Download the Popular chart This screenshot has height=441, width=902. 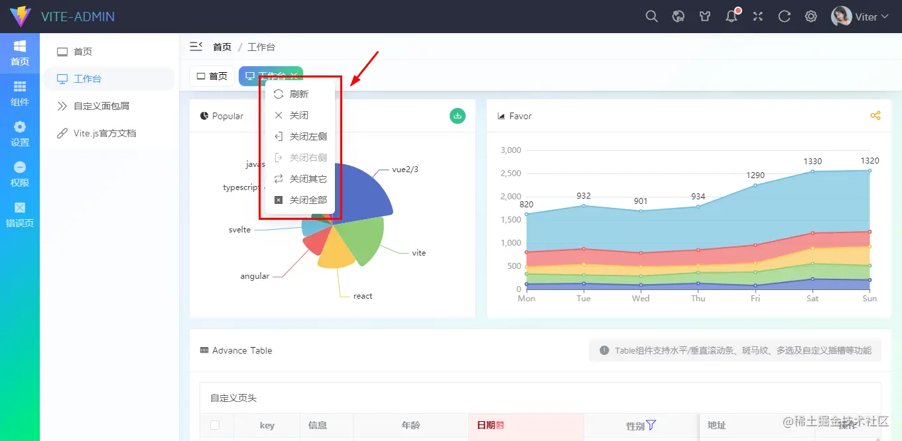click(x=458, y=116)
